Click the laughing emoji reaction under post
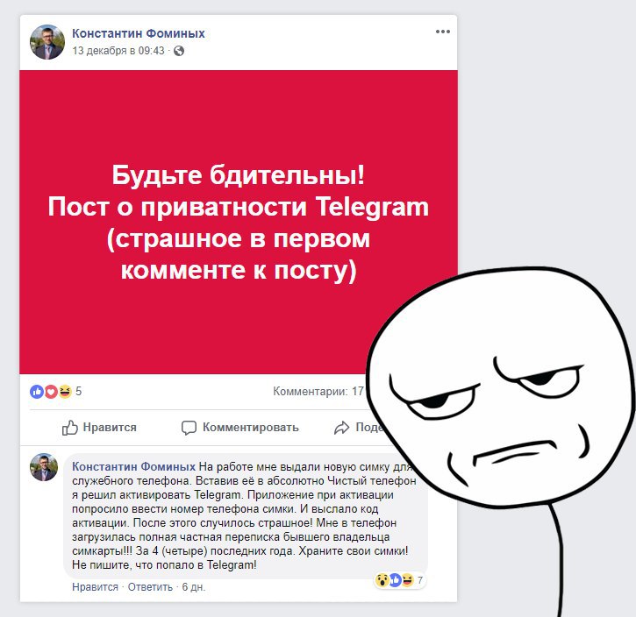 [65, 392]
